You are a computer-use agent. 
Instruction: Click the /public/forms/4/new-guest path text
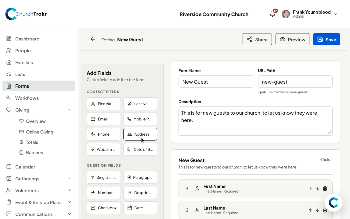283,92
